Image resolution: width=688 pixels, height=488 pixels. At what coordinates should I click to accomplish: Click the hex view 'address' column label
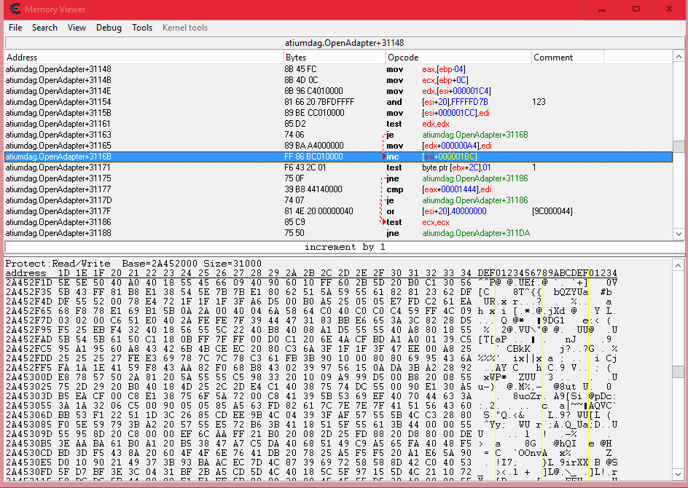tap(26, 273)
